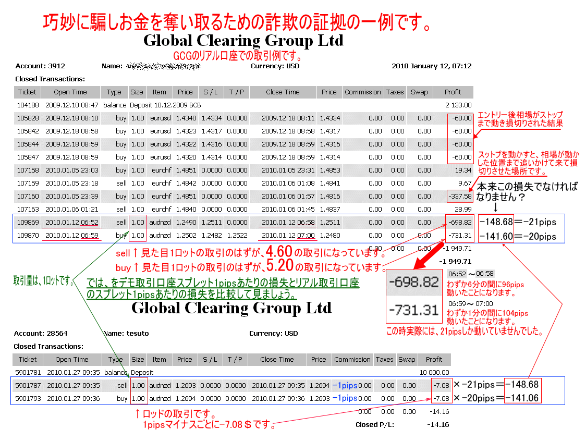The image size is (586, 441).
Task: Click 'Profit' header in Account 3912 table
Action: [x=453, y=92]
